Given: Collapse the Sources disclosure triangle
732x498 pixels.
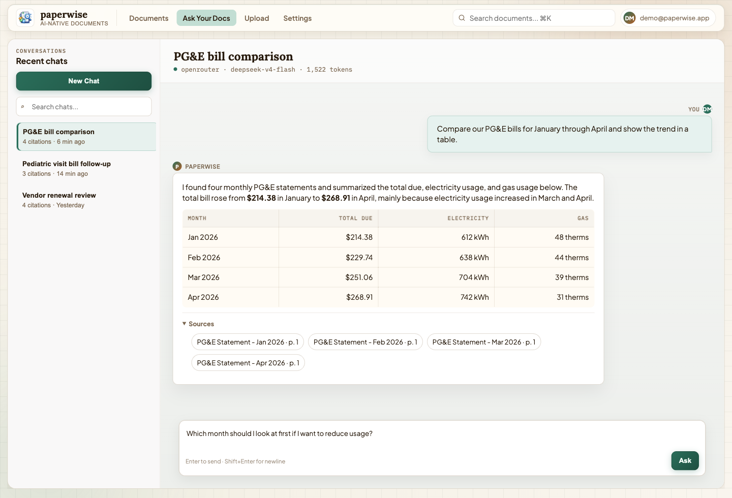Looking at the screenshot, I should tap(184, 324).
